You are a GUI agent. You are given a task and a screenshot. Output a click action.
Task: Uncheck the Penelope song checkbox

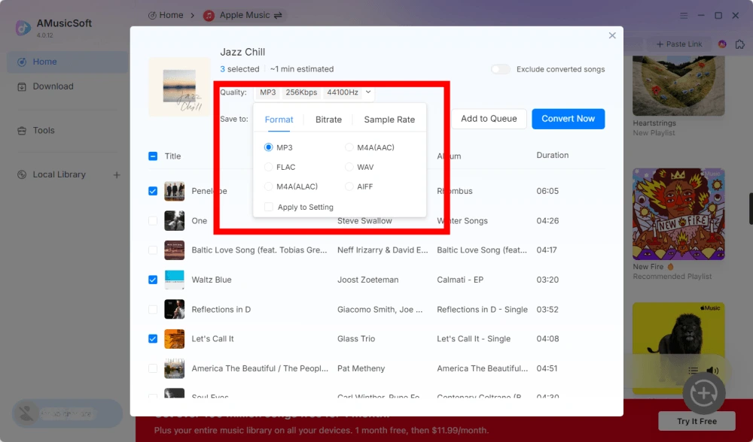153,191
